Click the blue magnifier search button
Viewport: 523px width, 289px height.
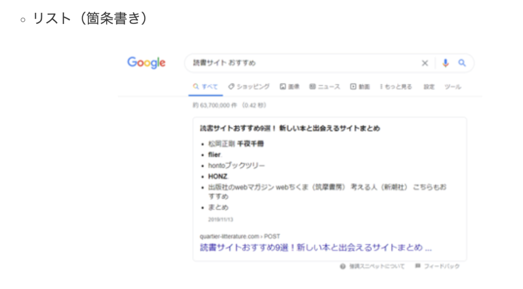462,63
